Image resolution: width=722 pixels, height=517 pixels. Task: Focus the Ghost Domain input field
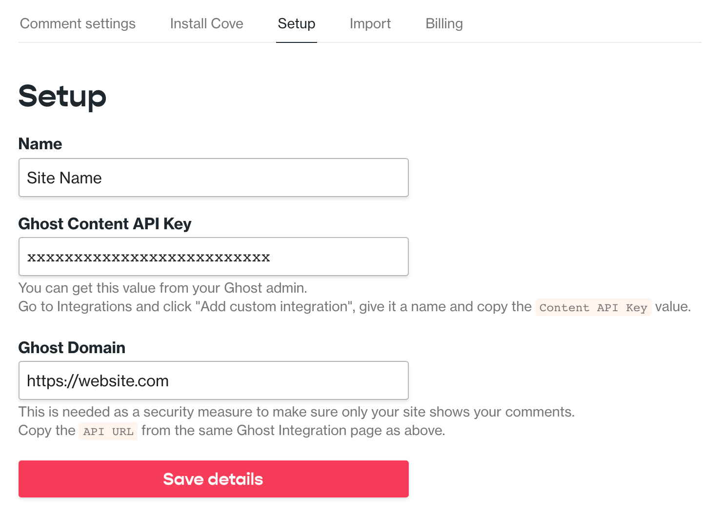213,380
